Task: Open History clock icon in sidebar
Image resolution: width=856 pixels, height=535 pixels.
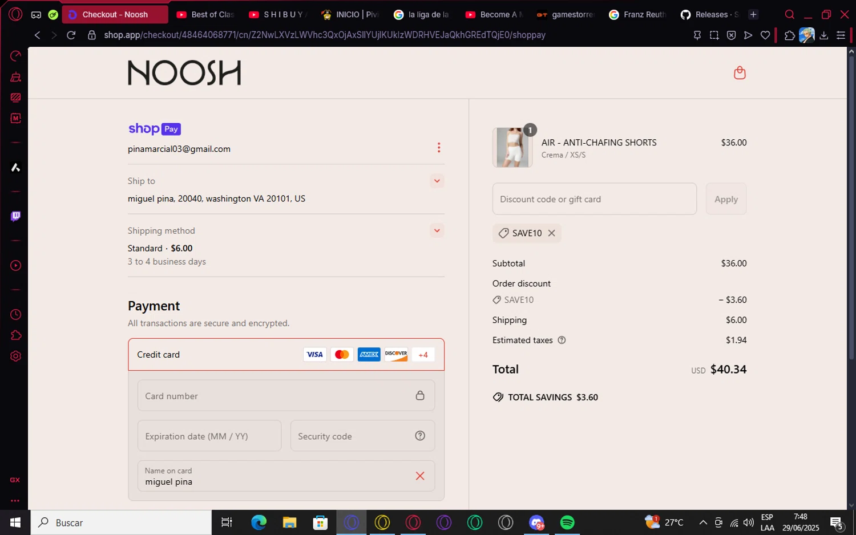Action: [x=16, y=315]
